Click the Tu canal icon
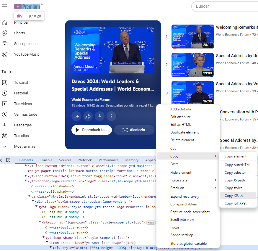Screen dimensions: 258x251 (x=5, y=83)
